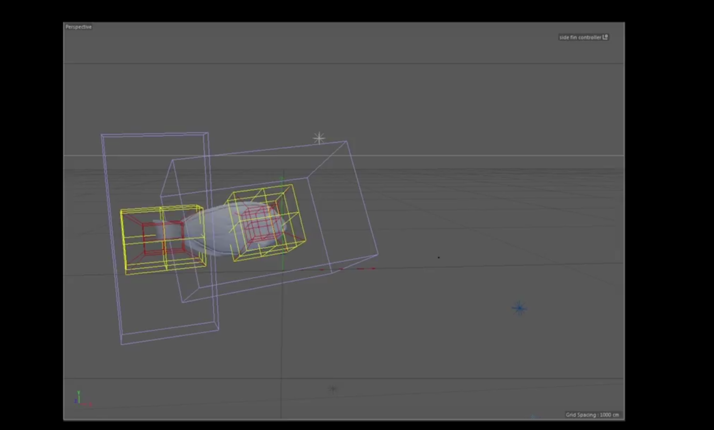Click the "side fin controller" label
The width and height of the screenshot is (714, 430).
pyautogui.click(x=580, y=37)
